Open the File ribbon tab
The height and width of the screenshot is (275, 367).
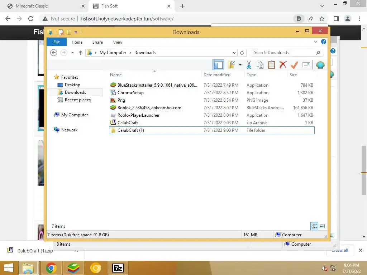(x=57, y=42)
